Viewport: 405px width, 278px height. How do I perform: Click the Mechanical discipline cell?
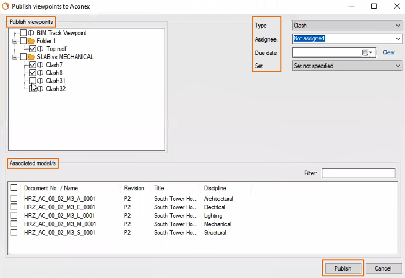click(x=217, y=224)
